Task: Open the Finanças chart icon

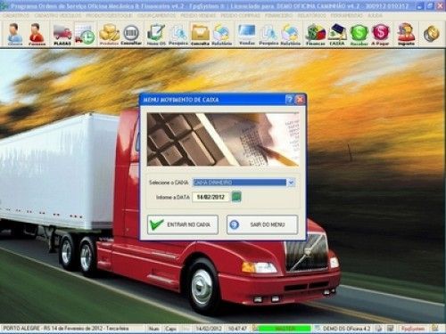Action: [x=316, y=34]
